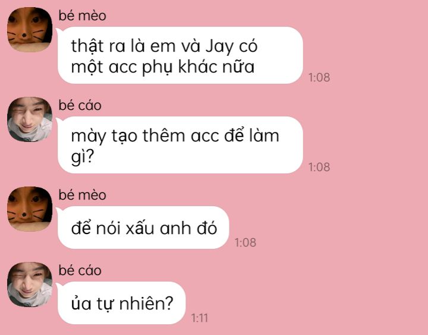Click the 1:08 timestamp beside 'để nói xấu anh đó'
428x335 pixels.
(246, 242)
